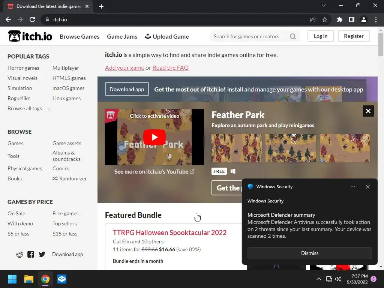The width and height of the screenshot is (384, 288).
Task: Open the Browse Games menu
Action: pos(79,36)
